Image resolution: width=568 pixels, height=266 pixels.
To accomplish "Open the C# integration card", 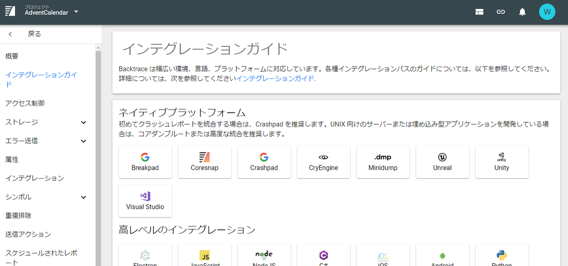I will pos(324,255).
